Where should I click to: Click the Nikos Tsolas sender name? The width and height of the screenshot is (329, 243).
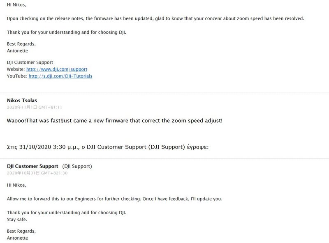coord(22,100)
